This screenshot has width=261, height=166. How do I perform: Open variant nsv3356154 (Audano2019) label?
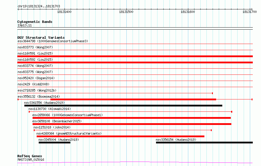[176, 140]
